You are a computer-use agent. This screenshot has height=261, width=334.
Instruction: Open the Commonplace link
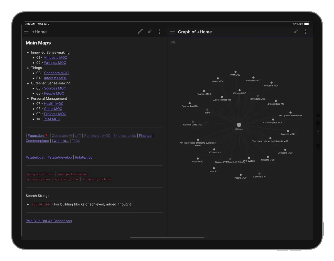(x=37, y=141)
